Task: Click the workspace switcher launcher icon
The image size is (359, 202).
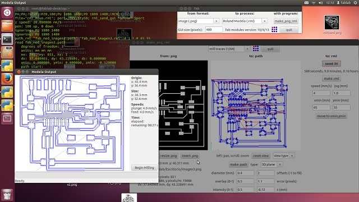Action: pyautogui.click(x=7, y=118)
